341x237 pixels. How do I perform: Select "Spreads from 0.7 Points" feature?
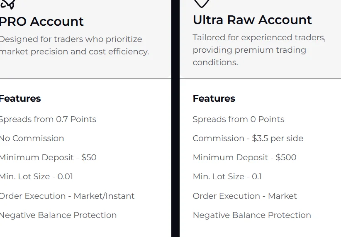point(48,119)
